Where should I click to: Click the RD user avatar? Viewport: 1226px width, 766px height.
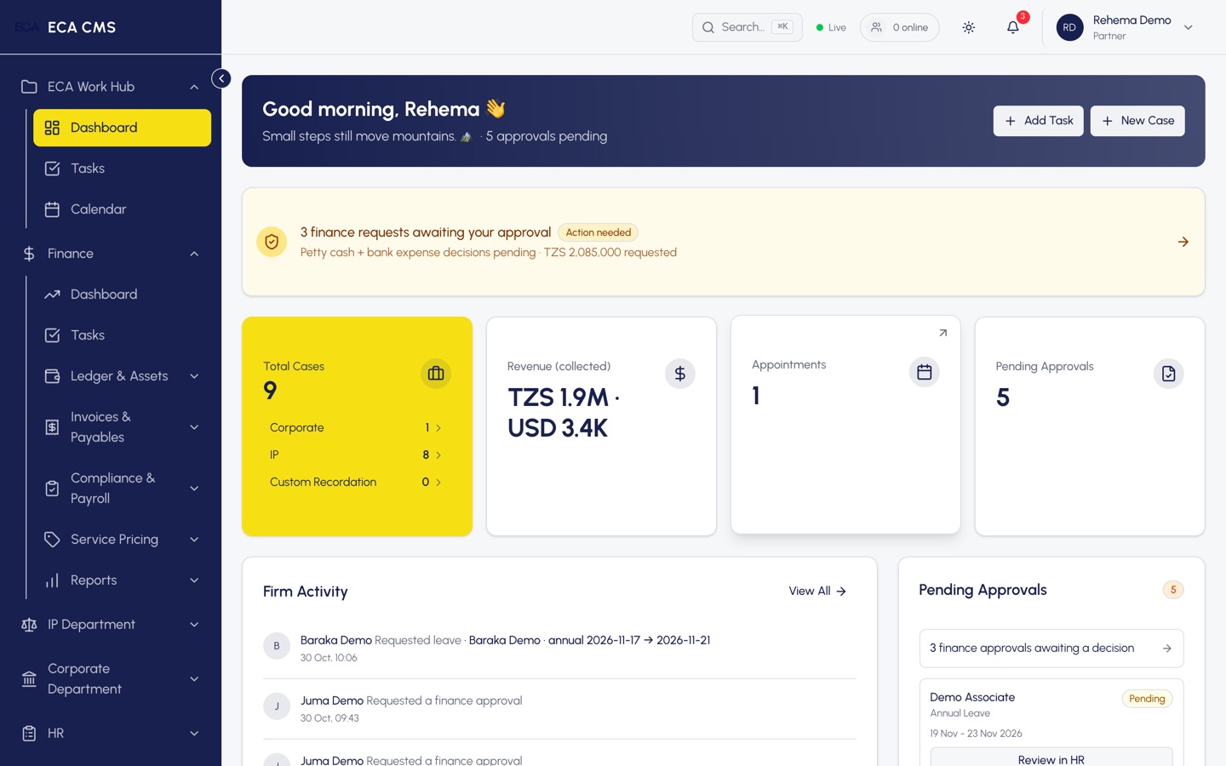tap(1069, 27)
